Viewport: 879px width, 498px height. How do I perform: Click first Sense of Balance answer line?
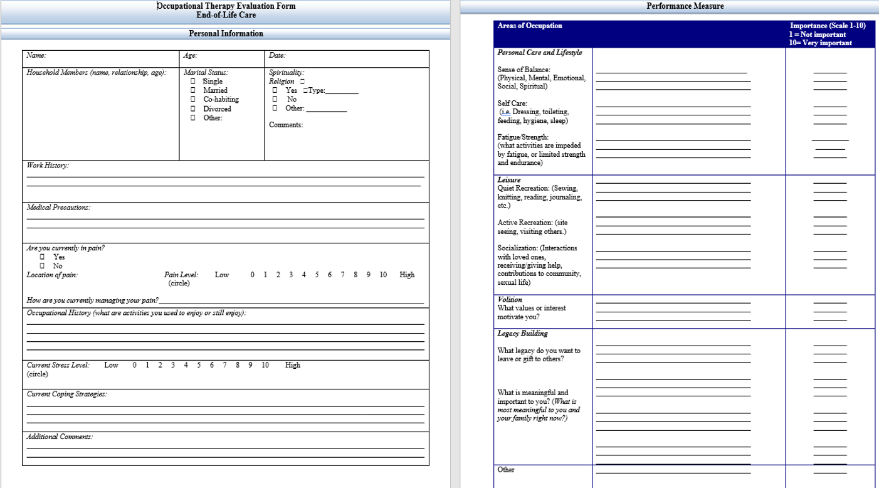point(671,73)
